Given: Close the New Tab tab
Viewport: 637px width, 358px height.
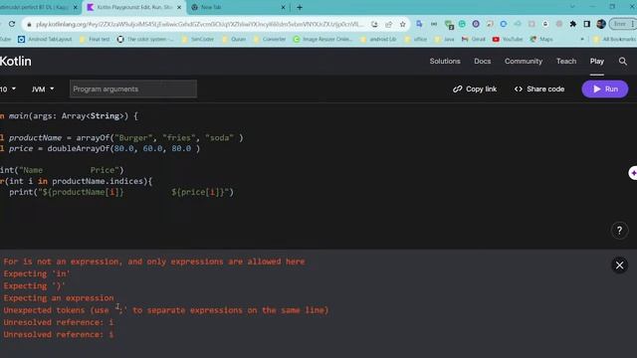Looking at the screenshot, I should pyautogui.click(x=283, y=7).
